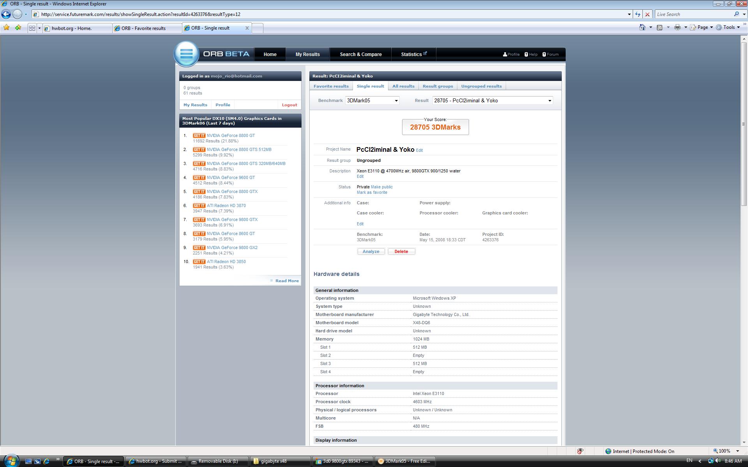Open Favorites Center star icon
This screenshot has height=467, width=748.
coord(6,28)
